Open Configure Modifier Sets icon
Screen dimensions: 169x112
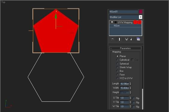[138, 39]
